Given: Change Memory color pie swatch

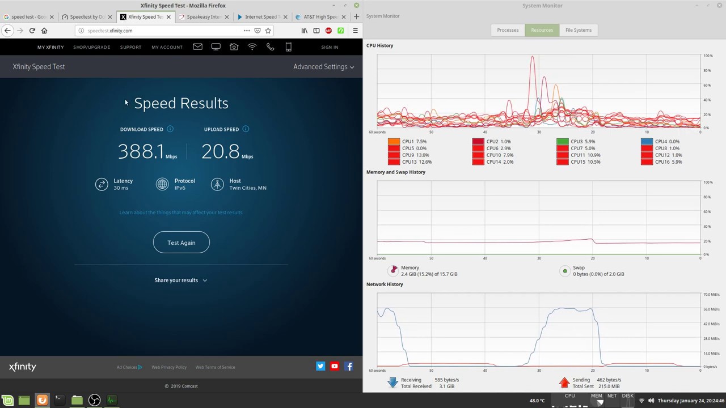Looking at the screenshot, I should (x=394, y=270).
